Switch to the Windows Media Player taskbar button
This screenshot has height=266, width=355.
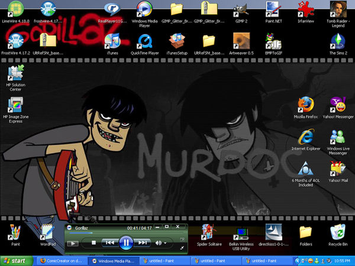[113, 261]
